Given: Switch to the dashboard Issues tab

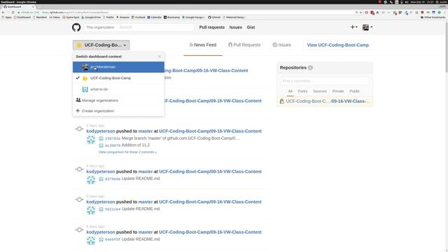Looking at the screenshot, I should [281, 45].
